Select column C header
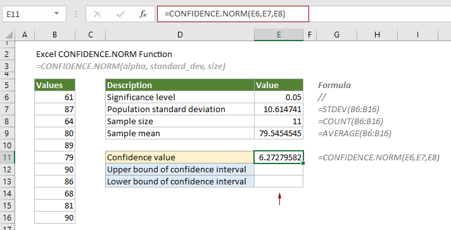 pos(91,35)
